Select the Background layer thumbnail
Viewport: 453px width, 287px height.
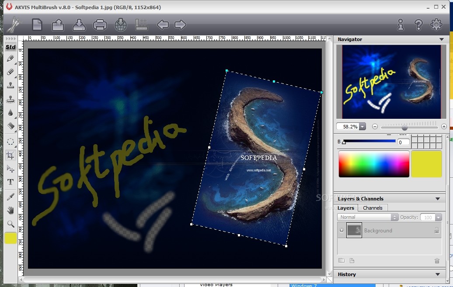[x=354, y=230]
